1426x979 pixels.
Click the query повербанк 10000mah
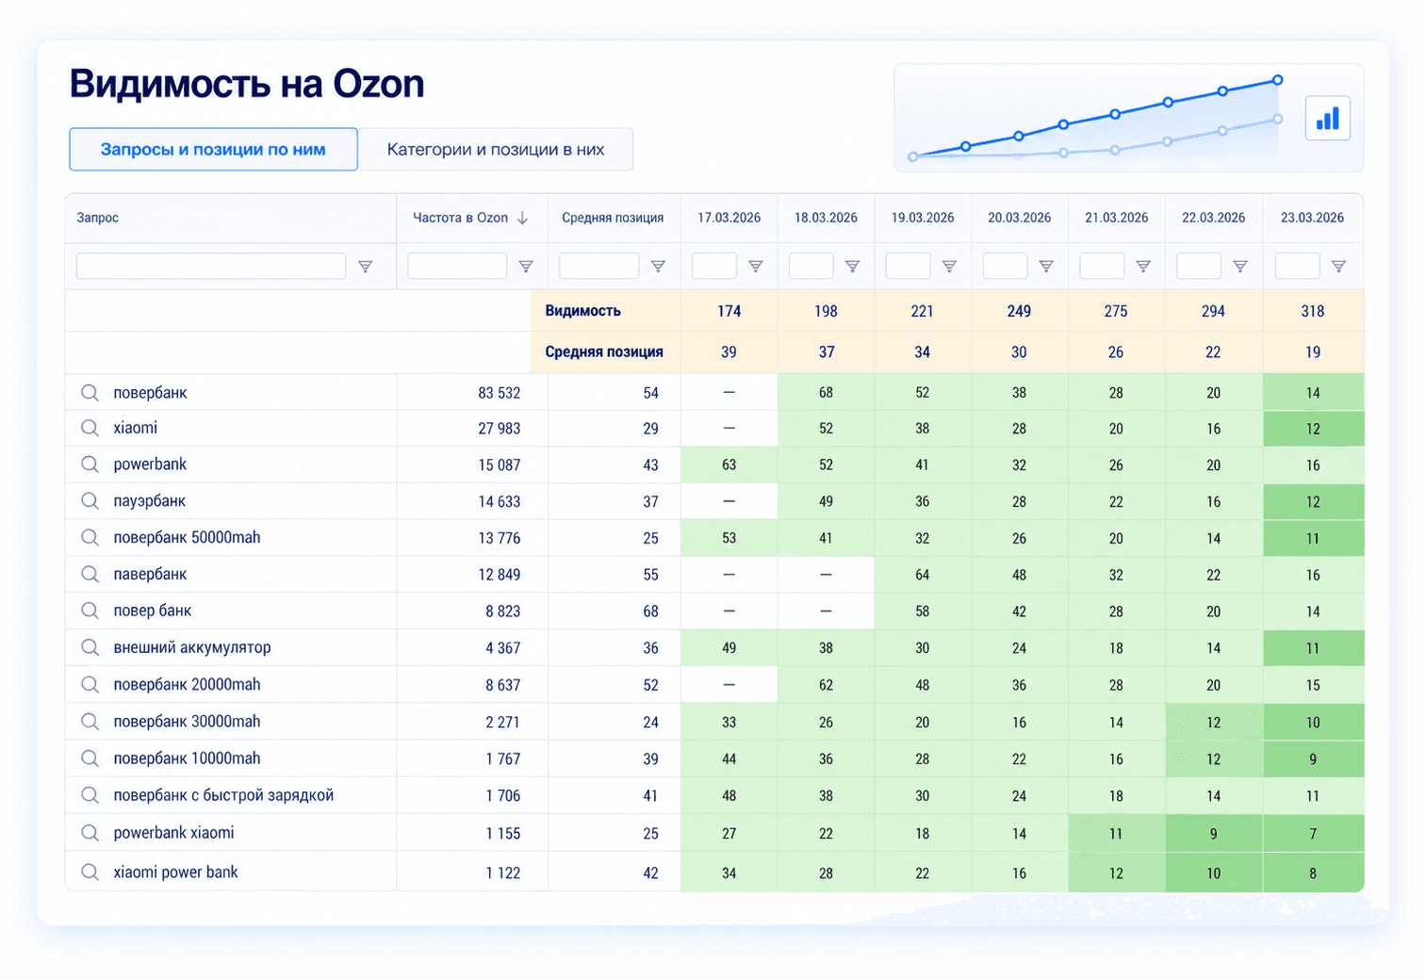tap(187, 759)
